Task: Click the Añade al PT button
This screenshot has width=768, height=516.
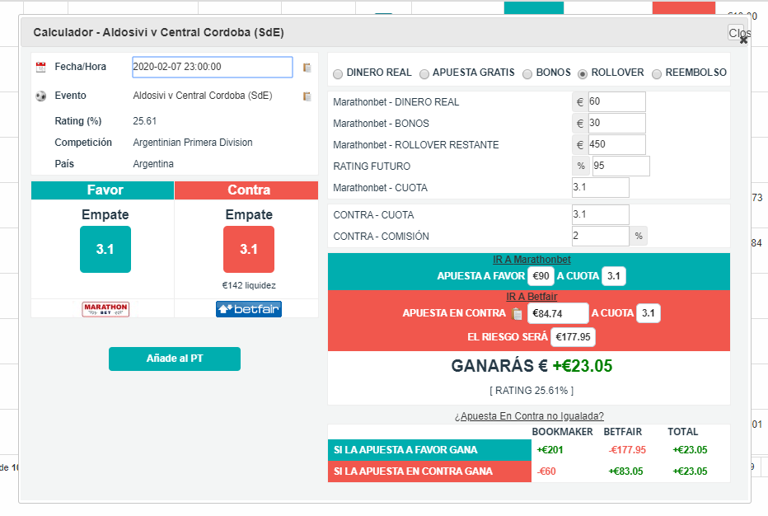Action: [175, 359]
